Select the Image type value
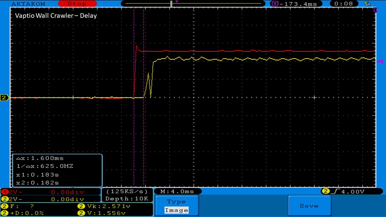The height and width of the screenshot is (217, 386). (176, 210)
